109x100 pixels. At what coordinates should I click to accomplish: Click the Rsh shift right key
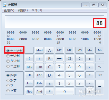[x=39, y=83]
